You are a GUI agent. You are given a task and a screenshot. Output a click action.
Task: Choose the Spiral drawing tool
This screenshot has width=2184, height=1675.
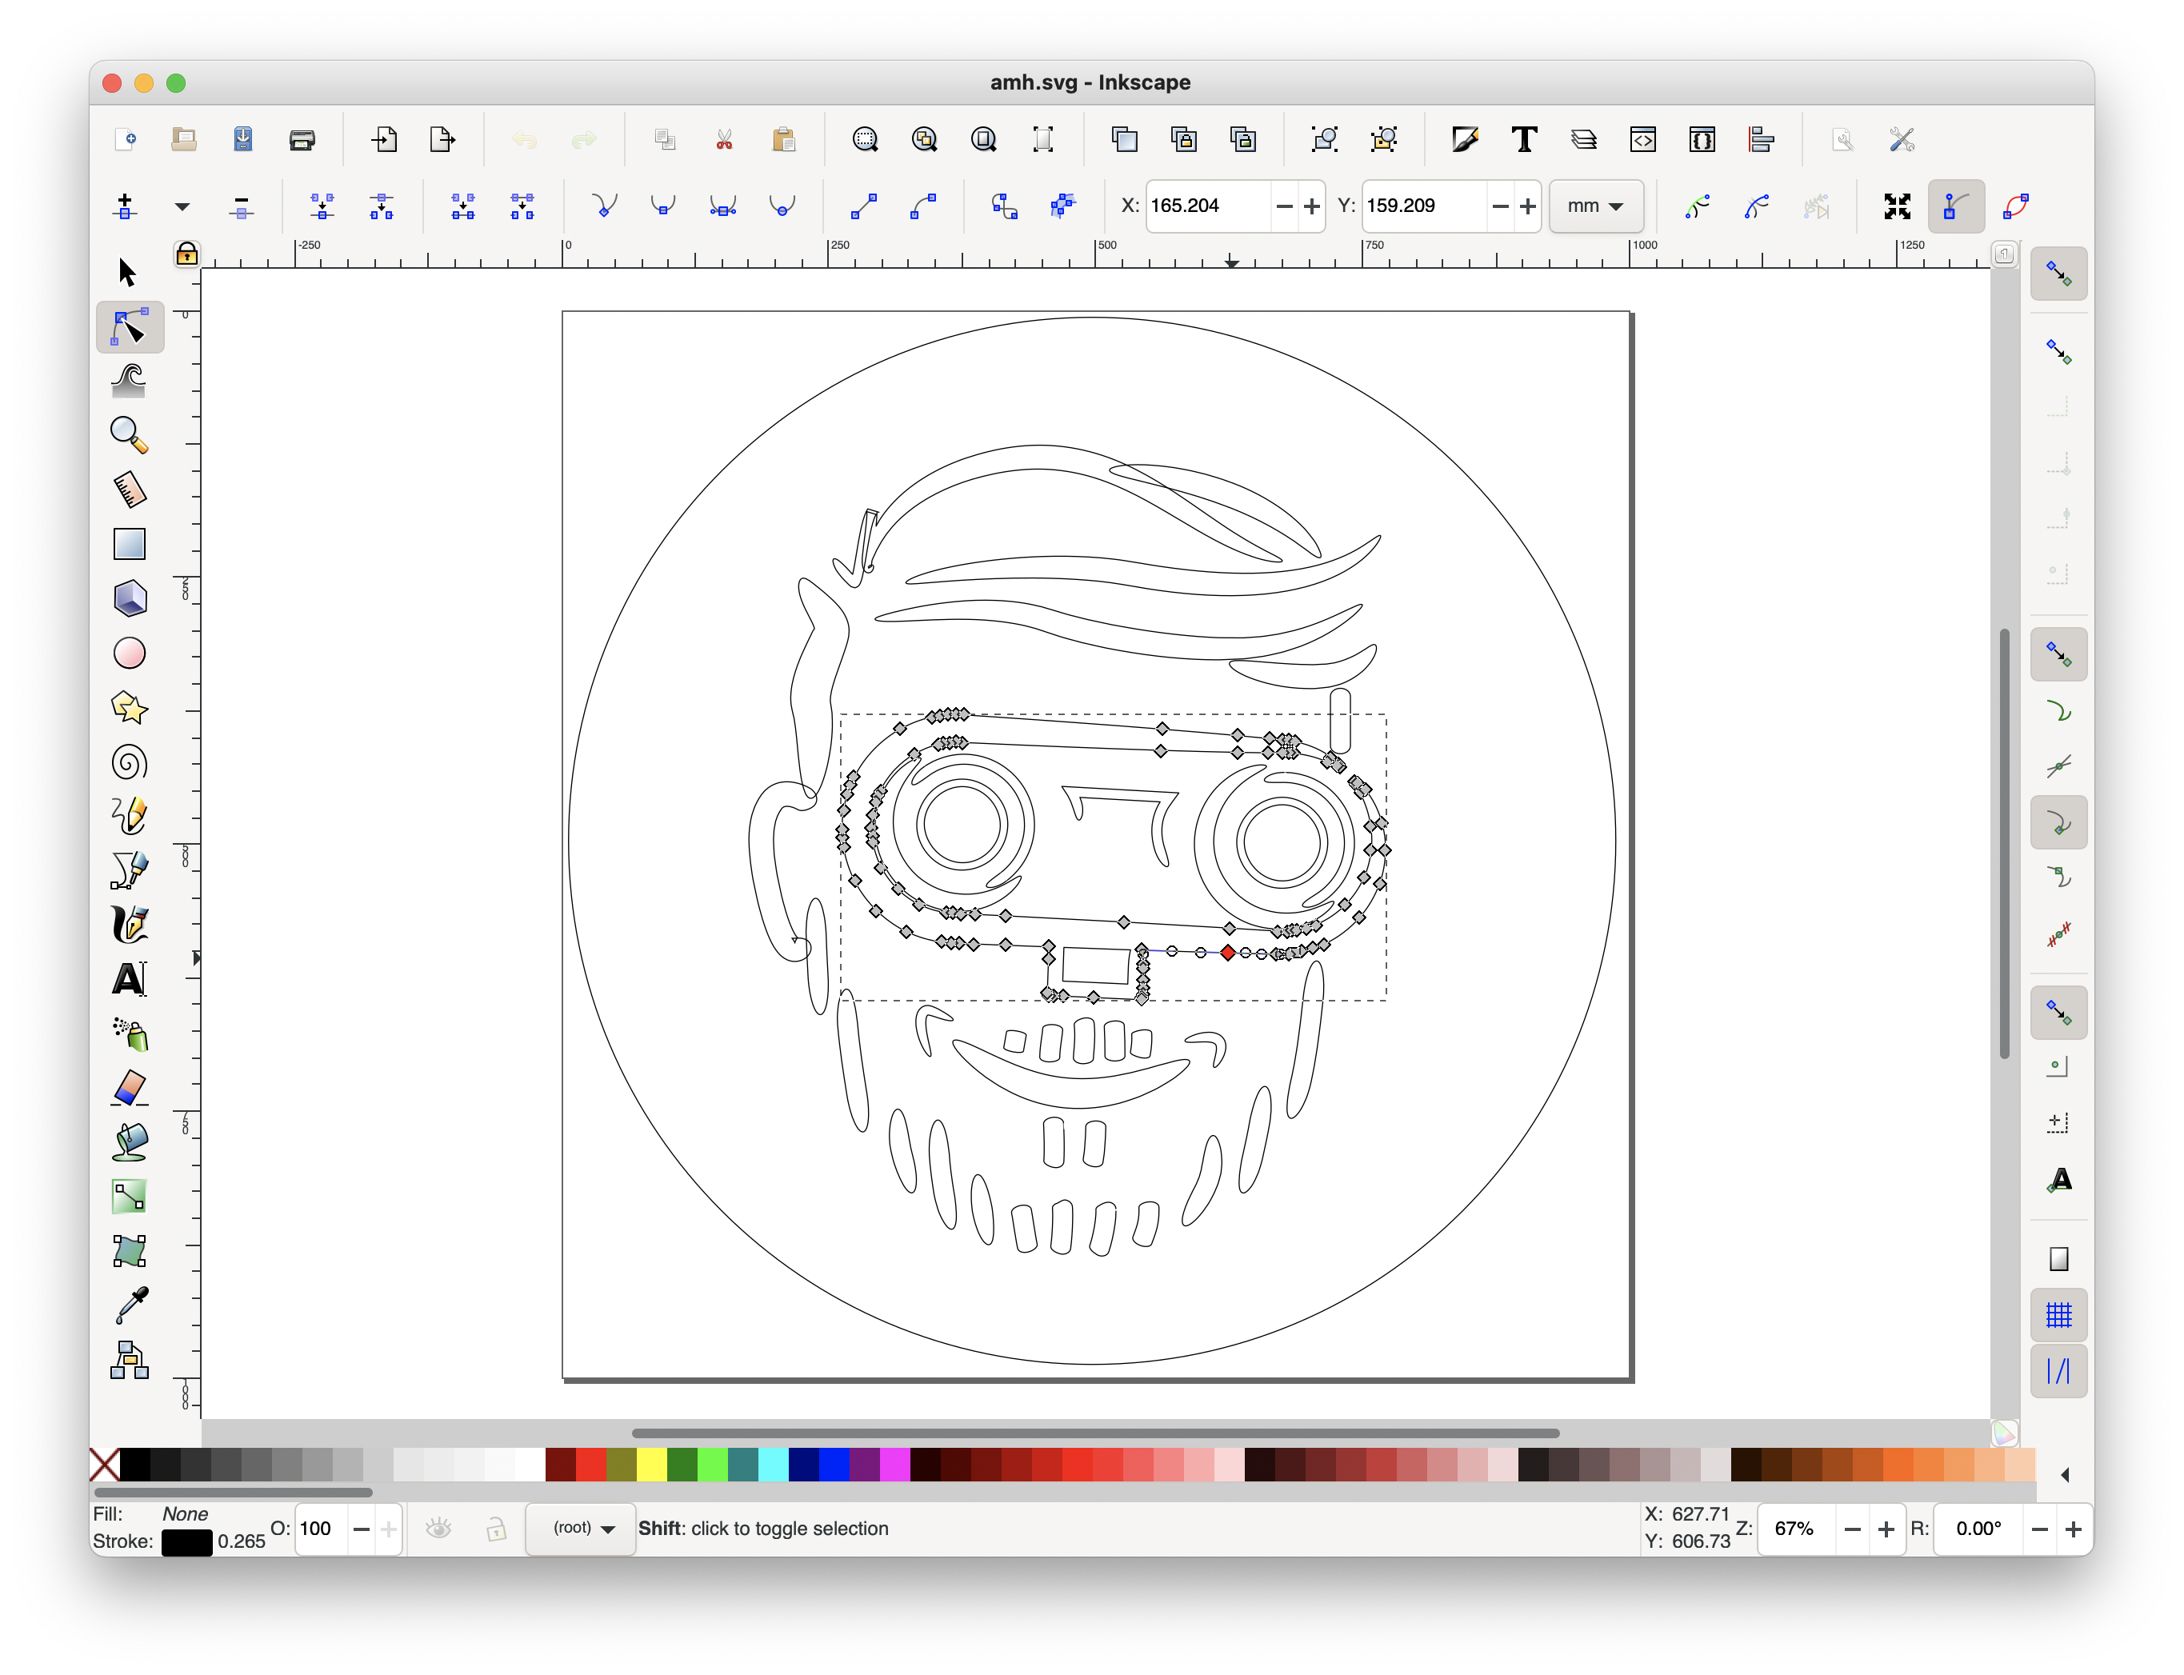[129, 763]
